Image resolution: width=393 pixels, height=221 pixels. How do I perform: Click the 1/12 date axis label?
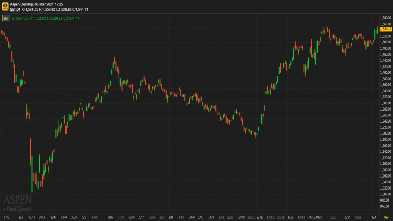click(290, 217)
